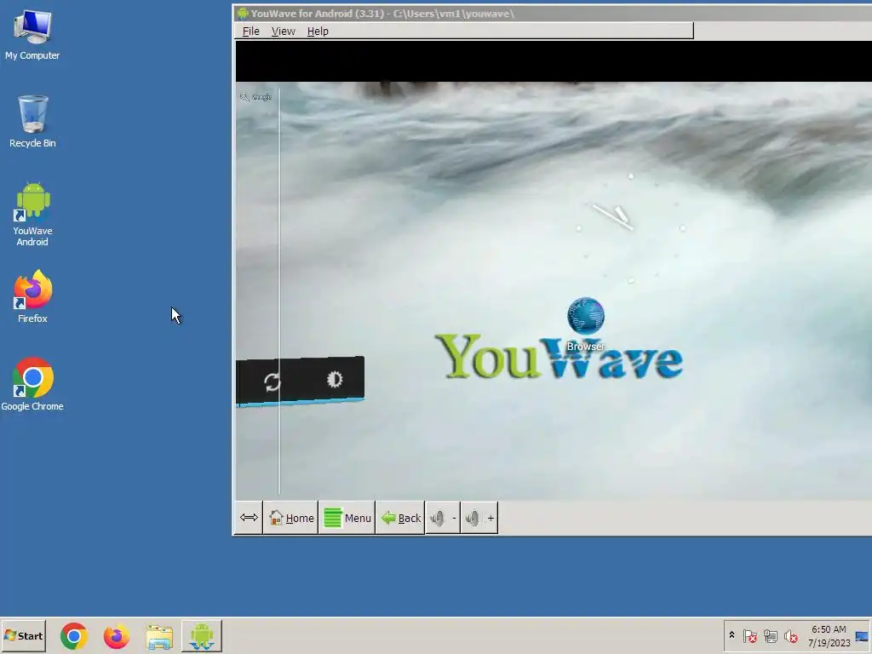Tap the sync refresh icon in widget

pos(272,381)
